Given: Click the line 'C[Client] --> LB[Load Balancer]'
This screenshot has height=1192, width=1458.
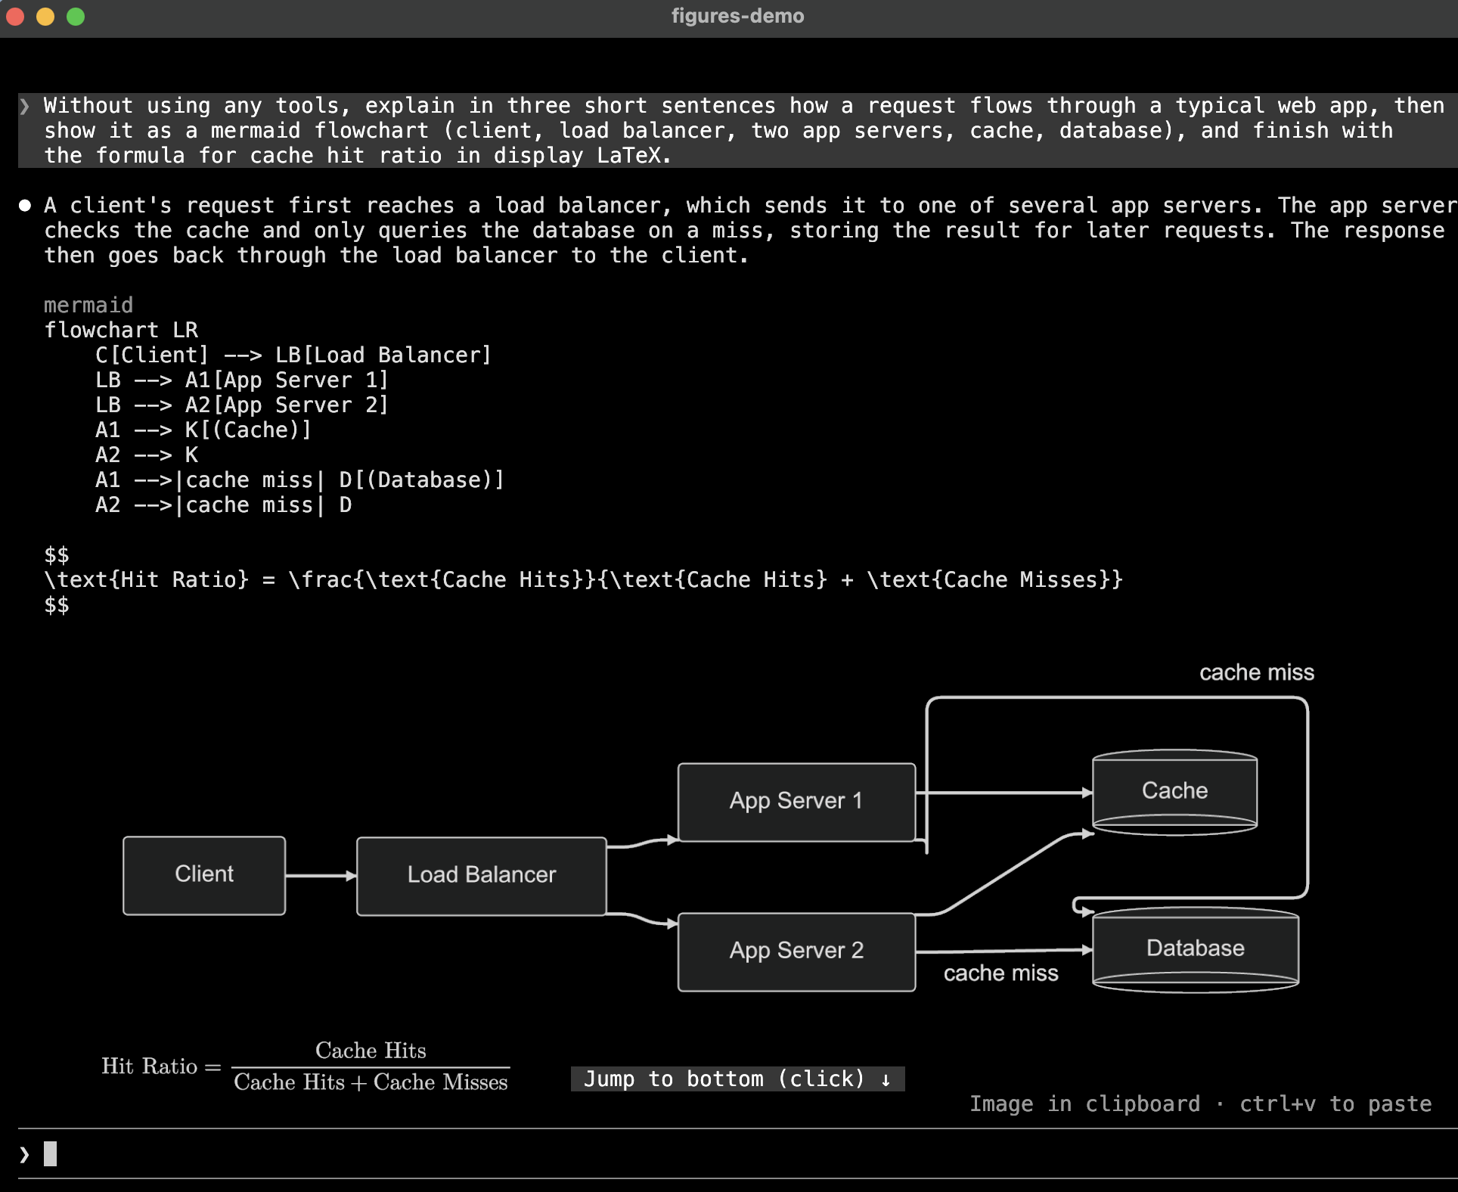Looking at the screenshot, I should 293,355.
